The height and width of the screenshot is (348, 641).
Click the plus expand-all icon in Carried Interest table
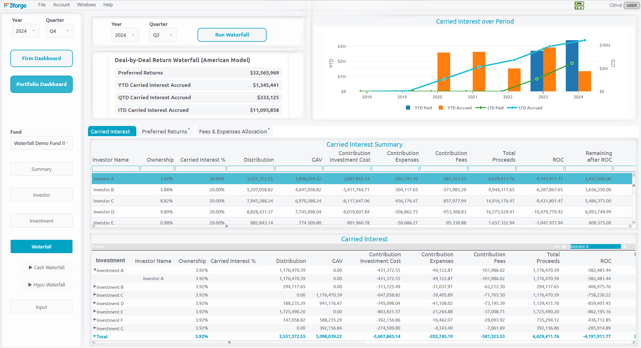564,246
